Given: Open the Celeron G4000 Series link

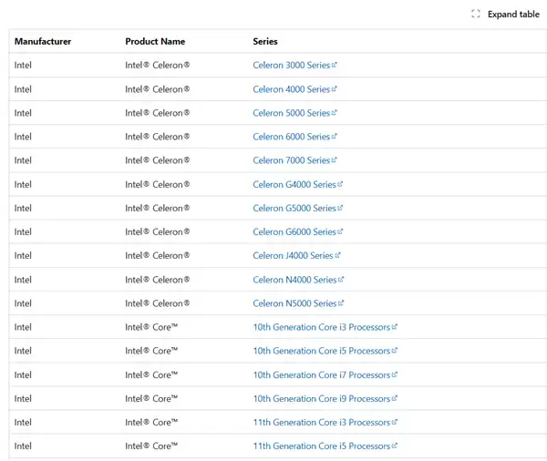Looking at the screenshot, I should coord(294,184).
